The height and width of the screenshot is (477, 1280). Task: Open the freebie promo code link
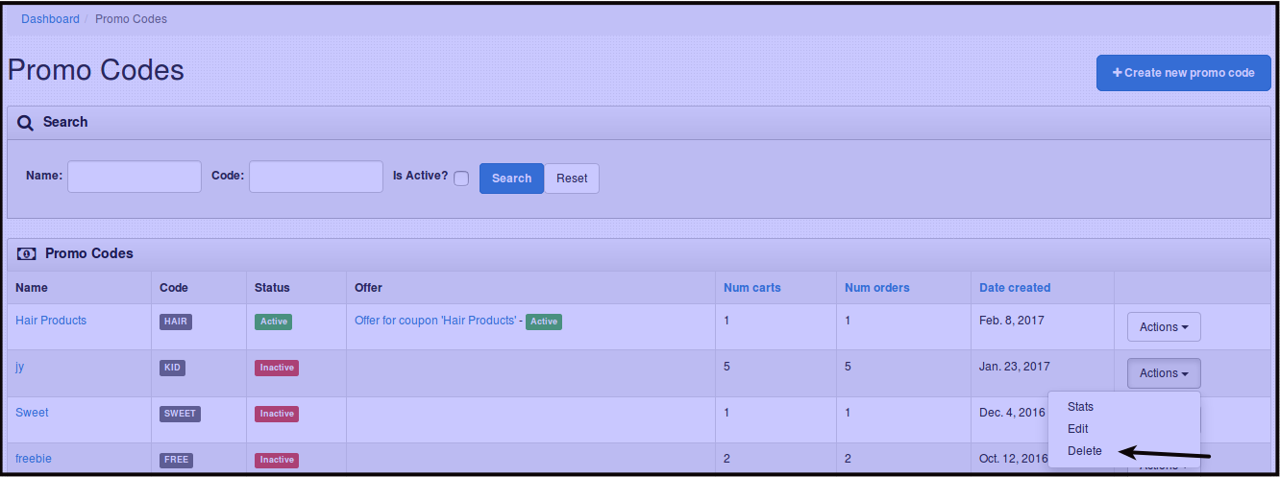(x=34, y=459)
